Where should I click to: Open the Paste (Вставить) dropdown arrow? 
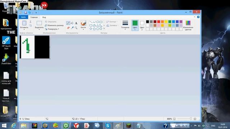coord(24,29)
